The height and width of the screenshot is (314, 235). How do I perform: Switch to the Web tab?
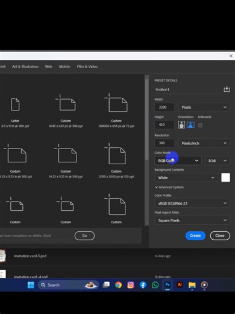point(49,66)
